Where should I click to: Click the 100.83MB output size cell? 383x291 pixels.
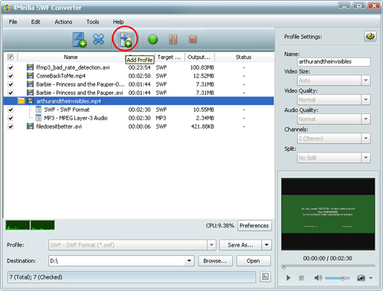(x=202, y=67)
